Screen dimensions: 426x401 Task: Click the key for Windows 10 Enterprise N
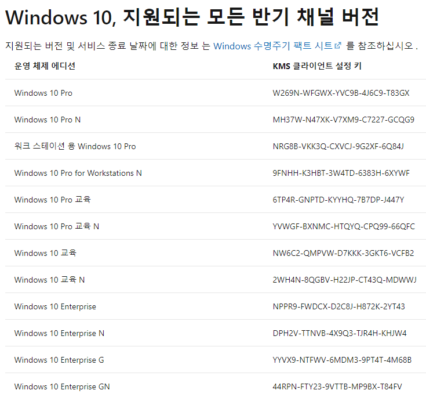[340, 333]
